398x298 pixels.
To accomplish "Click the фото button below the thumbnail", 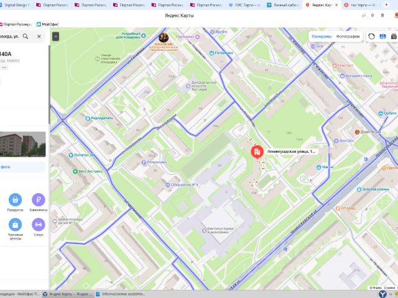I will coord(22,167).
